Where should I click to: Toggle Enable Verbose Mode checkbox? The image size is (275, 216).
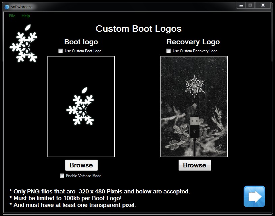coord(62,175)
